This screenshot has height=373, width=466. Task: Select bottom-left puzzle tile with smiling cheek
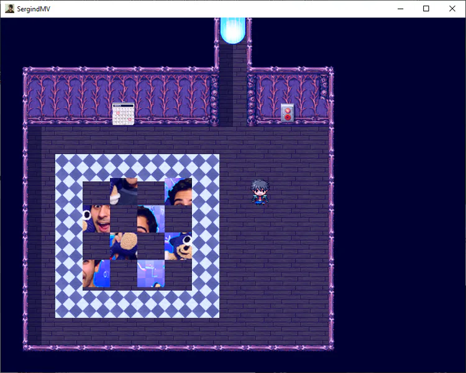[96, 274]
